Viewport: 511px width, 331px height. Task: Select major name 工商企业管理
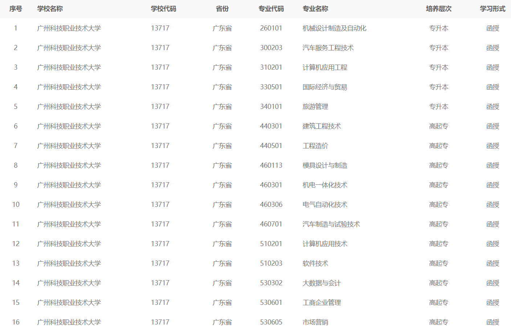tap(322, 303)
